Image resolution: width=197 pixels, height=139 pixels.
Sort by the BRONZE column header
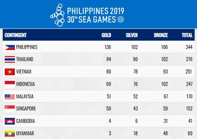[161, 35]
